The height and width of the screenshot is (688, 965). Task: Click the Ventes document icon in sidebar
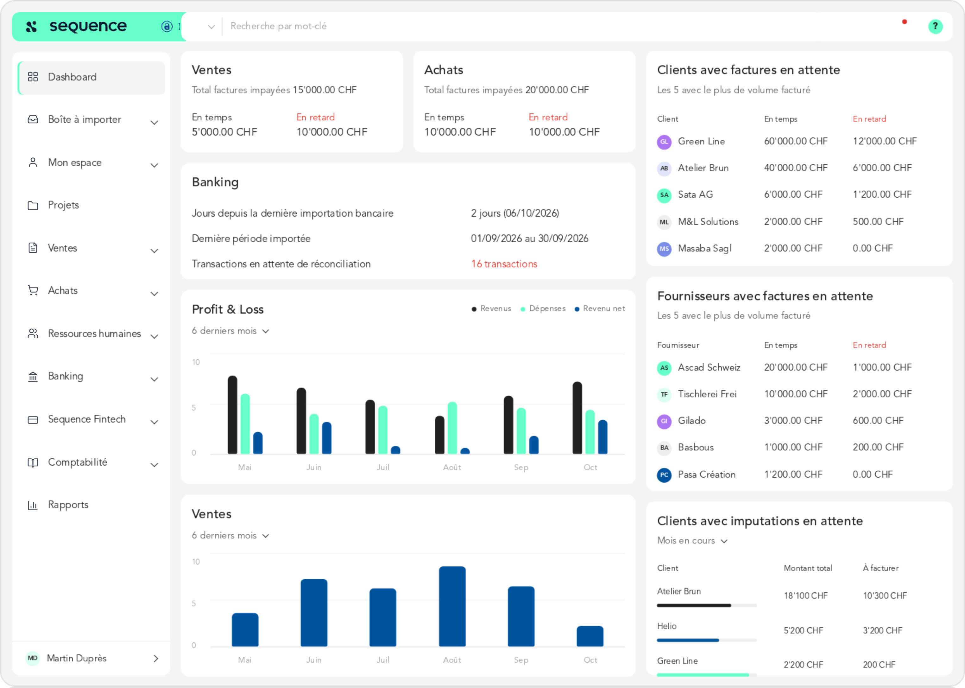click(33, 248)
